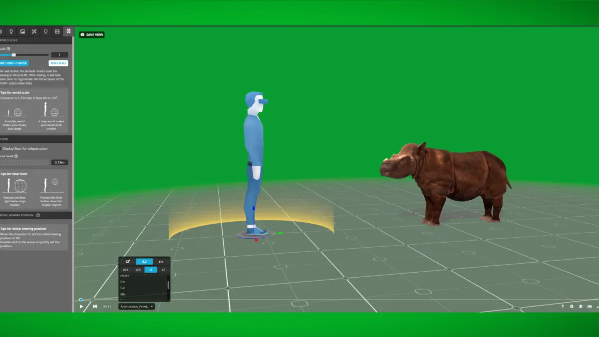Click the help icon next to Scale
Viewport: 599px width, 337px height.
(x=8, y=48)
